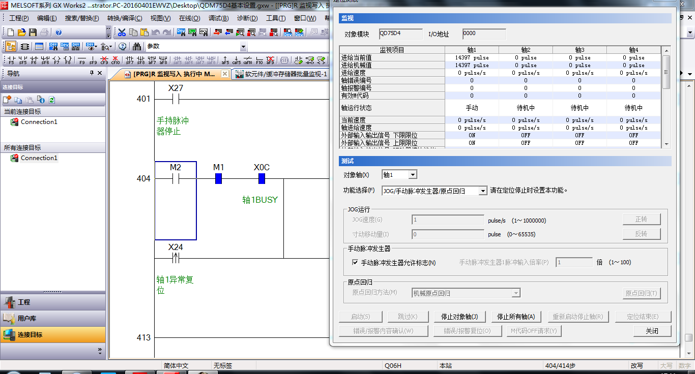Toggle 手动脉冲发生器允许标志 checkbox

(355, 263)
